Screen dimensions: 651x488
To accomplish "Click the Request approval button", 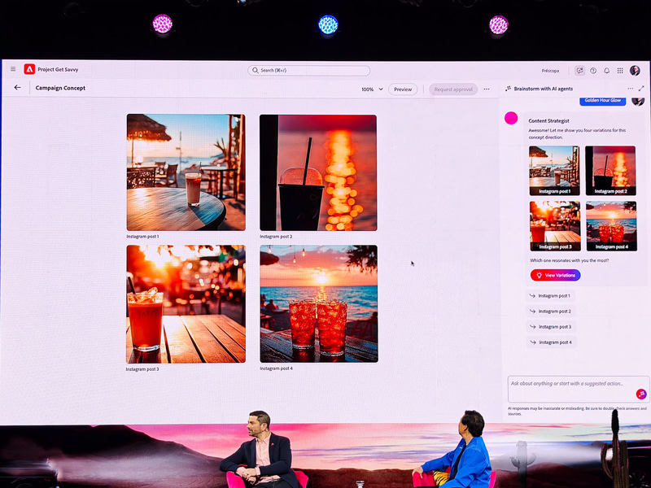I will click(x=453, y=89).
